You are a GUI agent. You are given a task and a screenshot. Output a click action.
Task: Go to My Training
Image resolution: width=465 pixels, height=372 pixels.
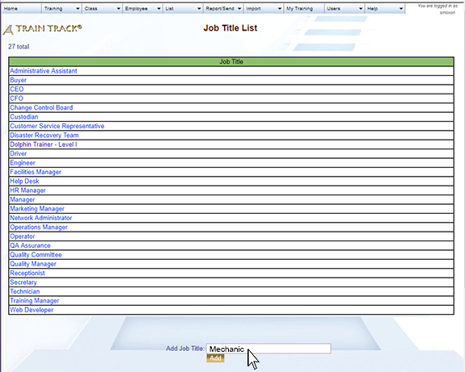[304, 9]
